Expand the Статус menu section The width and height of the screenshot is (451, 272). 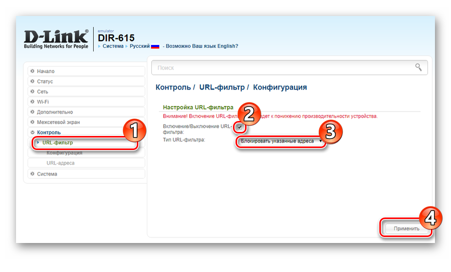point(86,81)
